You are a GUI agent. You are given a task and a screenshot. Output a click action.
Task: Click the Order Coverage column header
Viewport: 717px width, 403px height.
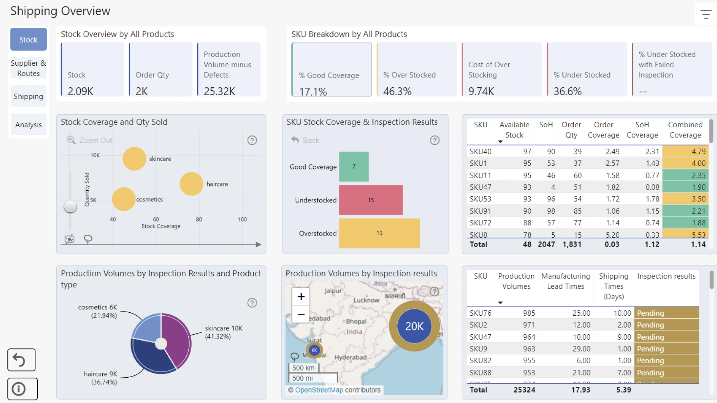(603, 130)
